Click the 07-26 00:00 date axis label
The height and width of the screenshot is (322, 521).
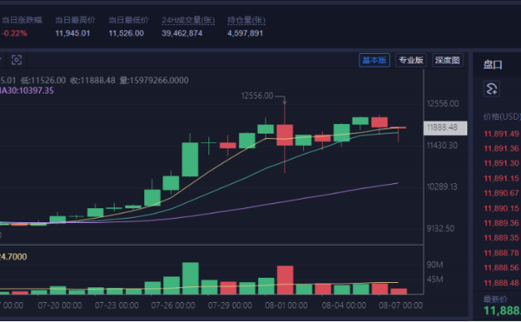click(x=173, y=306)
